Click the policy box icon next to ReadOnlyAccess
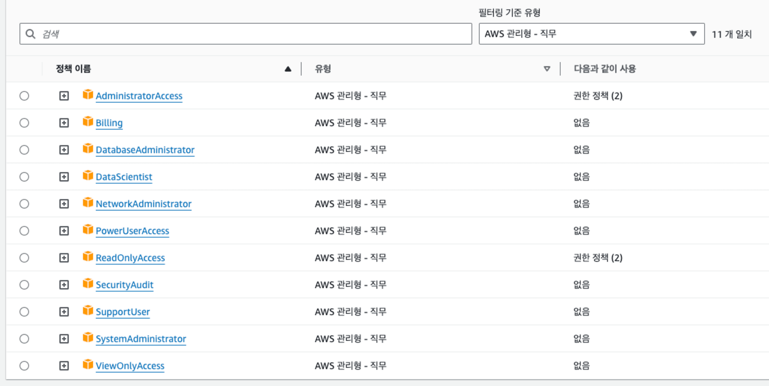 coord(88,256)
